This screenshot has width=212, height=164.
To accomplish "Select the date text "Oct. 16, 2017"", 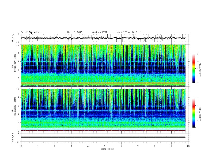I will click(75, 32).
